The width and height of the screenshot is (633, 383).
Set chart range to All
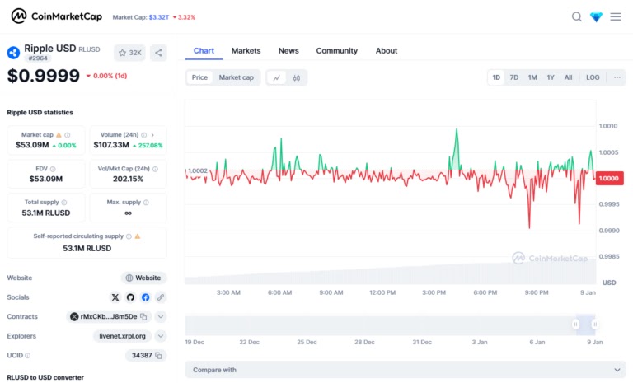[x=568, y=77]
